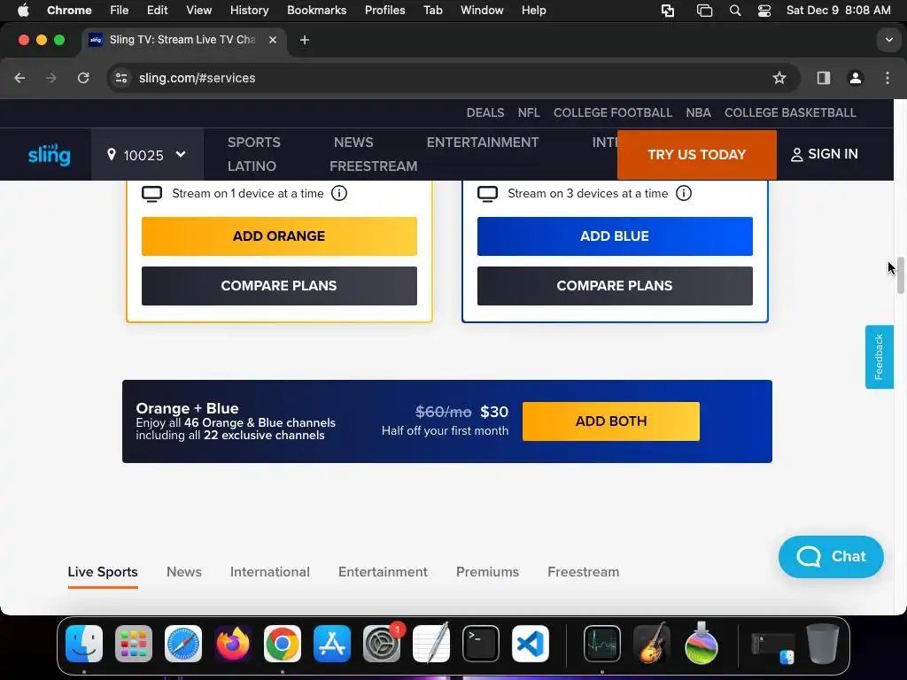The width and height of the screenshot is (907, 680).
Task: Compare plans under the Orange plan
Action: pos(279,286)
